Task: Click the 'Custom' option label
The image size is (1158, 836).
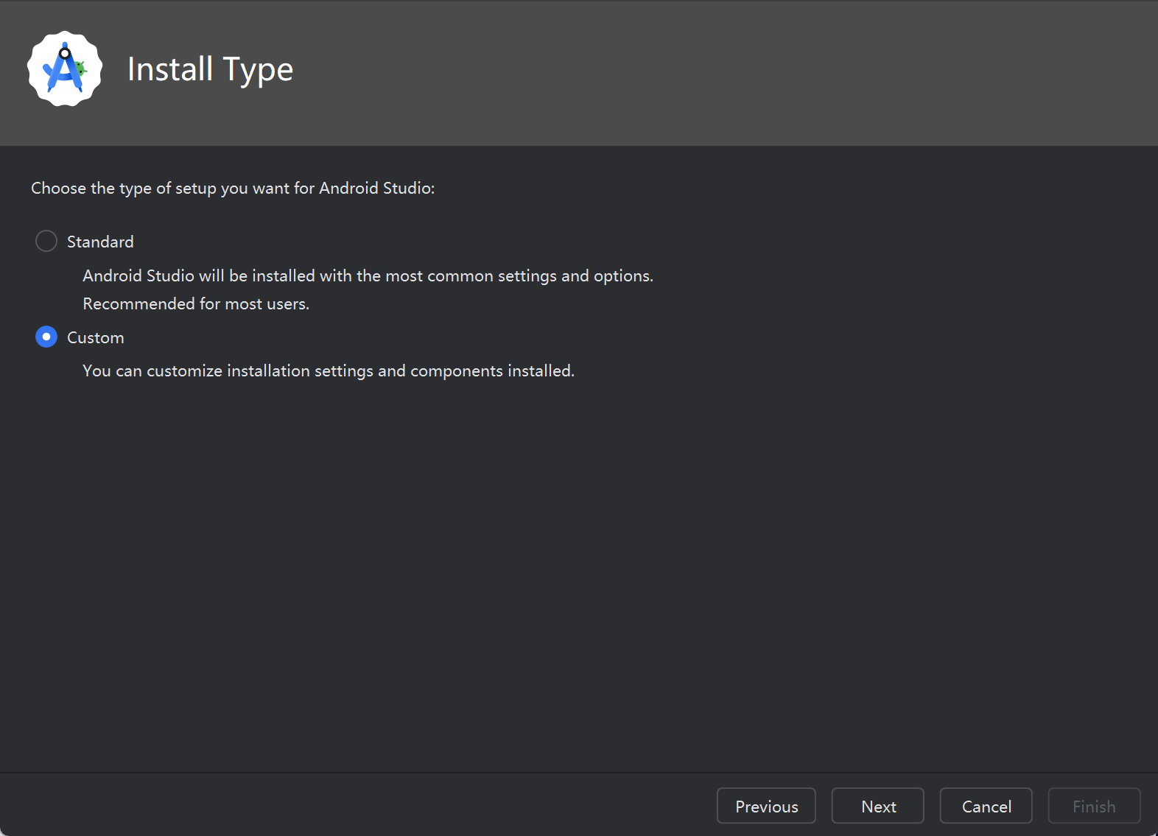Action: click(x=96, y=337)
